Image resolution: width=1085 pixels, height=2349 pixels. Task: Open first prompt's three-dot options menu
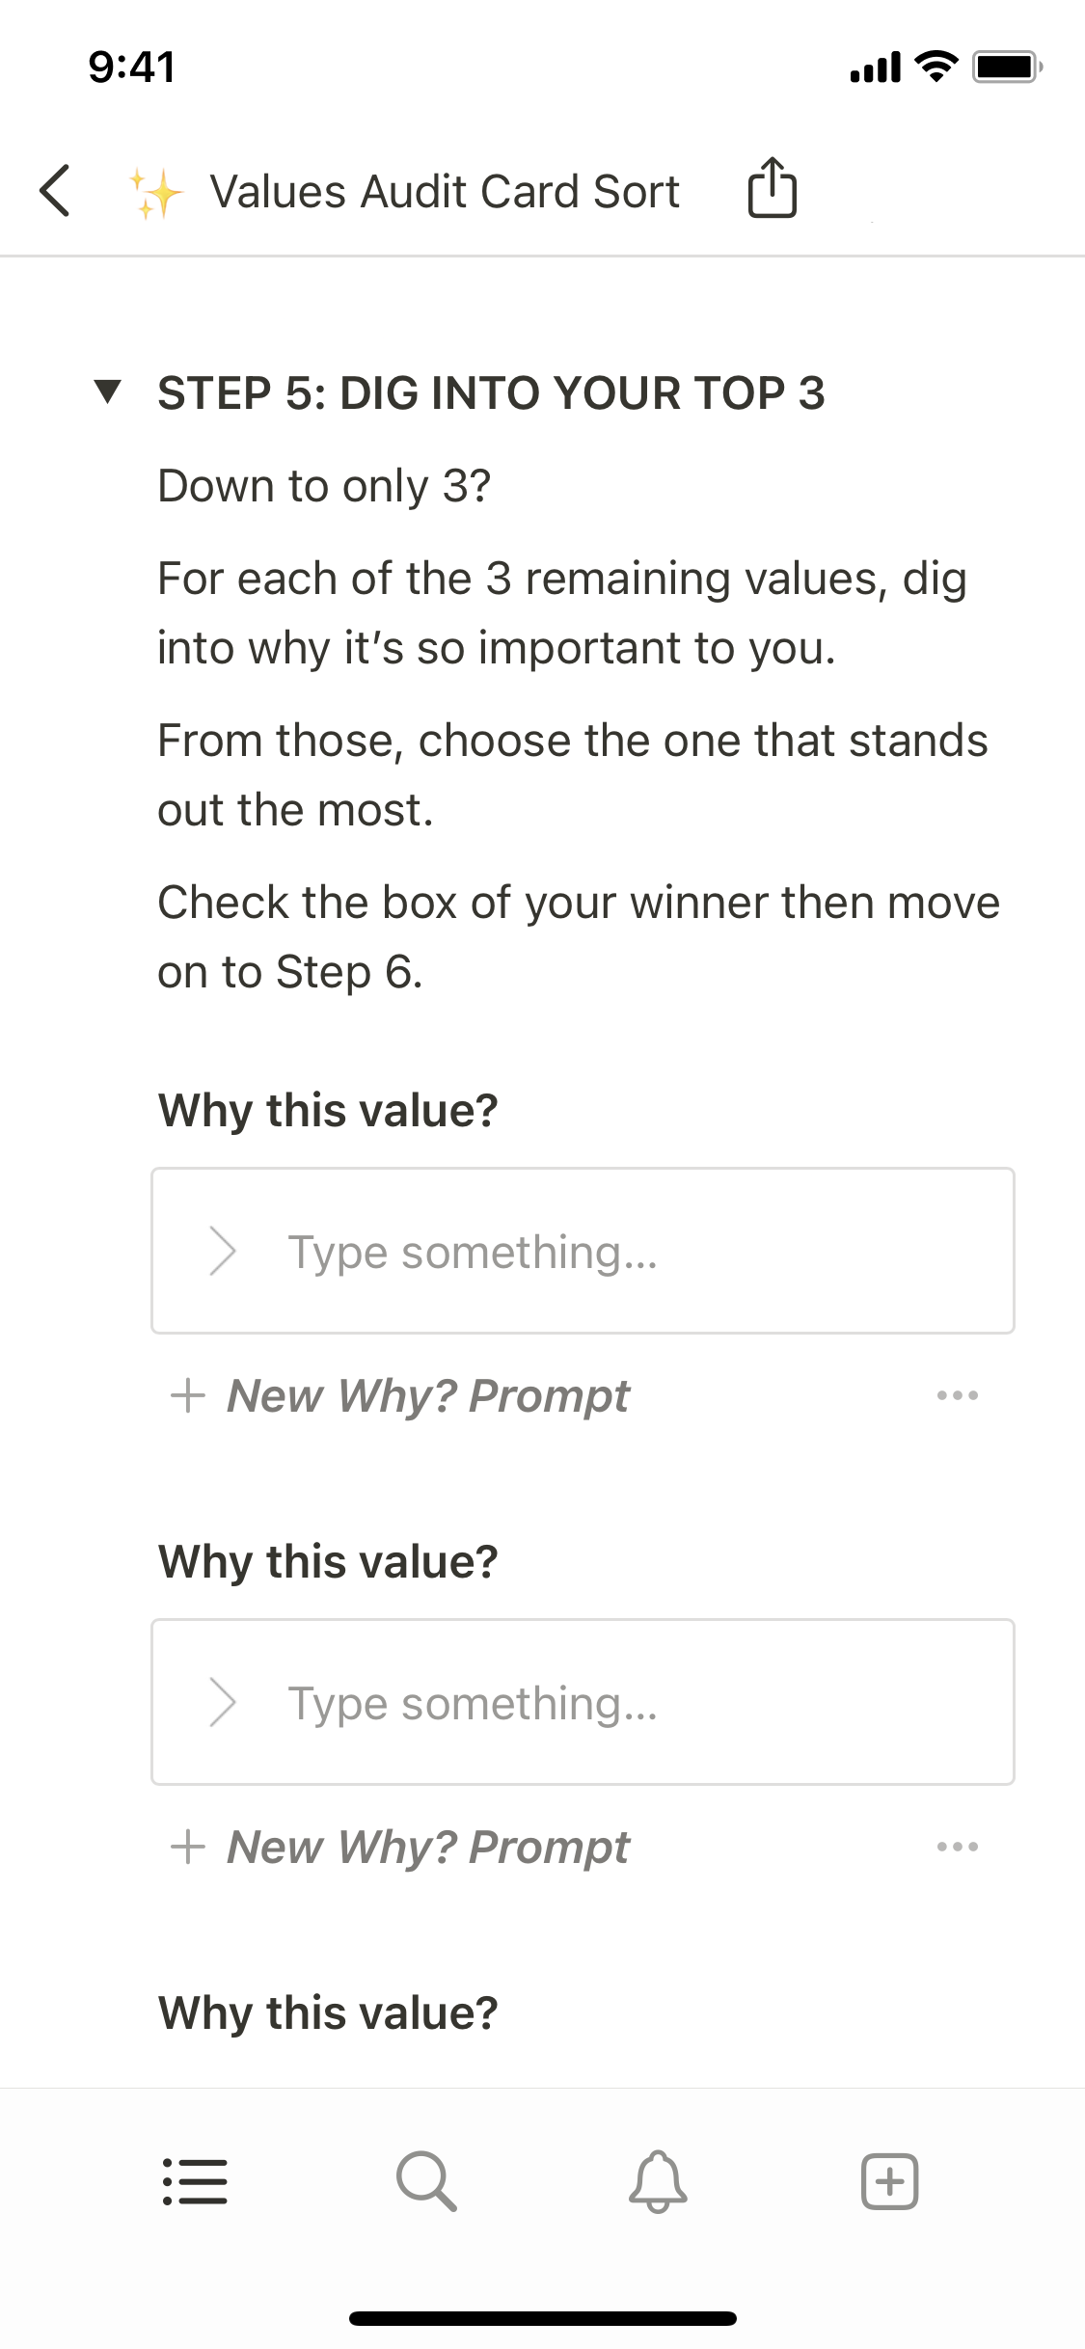click(x=957, y=1395)
